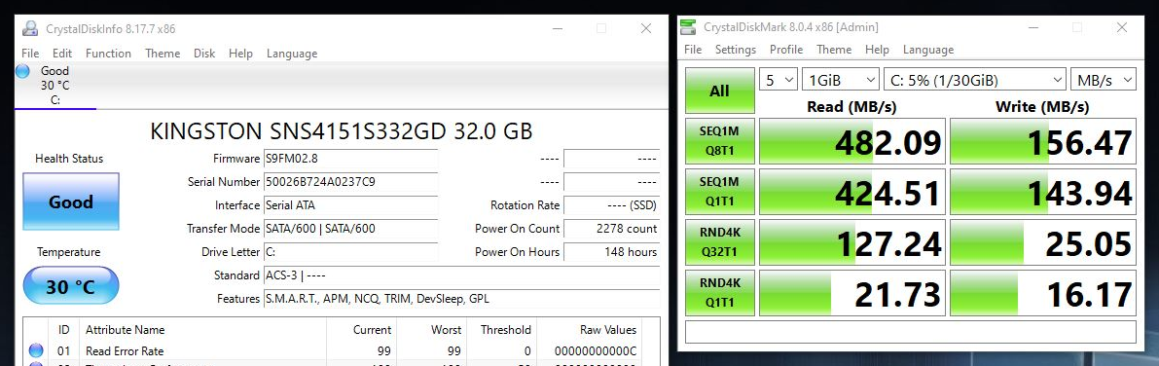Screen dimensions: 1159x366
Task: Click the Read (MB/s) column label
Action: [x=851, y=106]
